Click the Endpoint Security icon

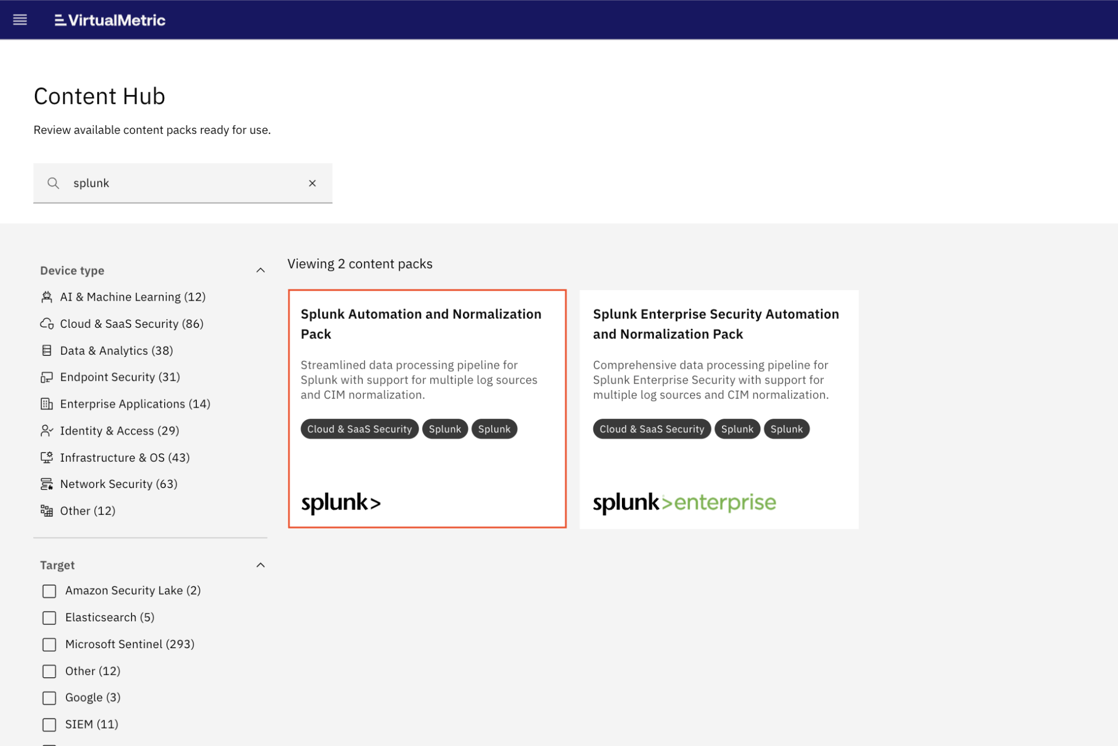(x=47, y=377)
